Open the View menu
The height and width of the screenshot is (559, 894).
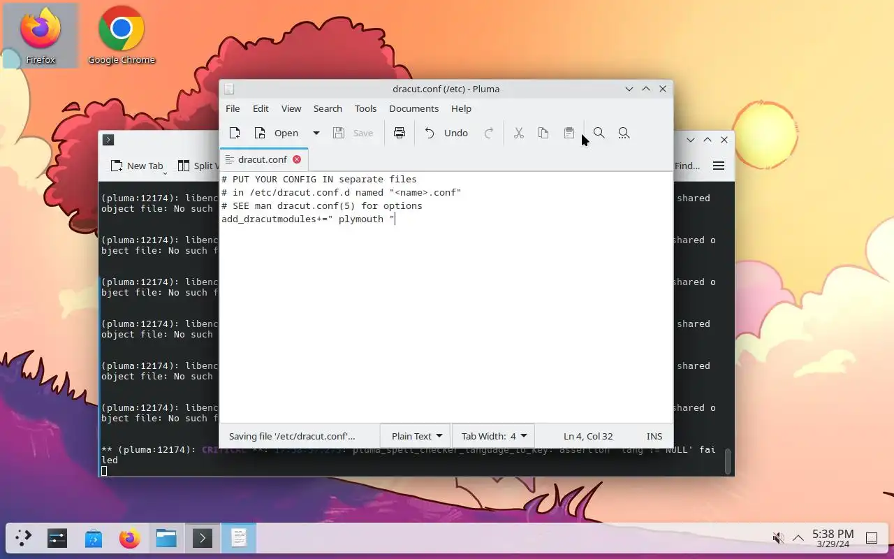coord(291,108)
